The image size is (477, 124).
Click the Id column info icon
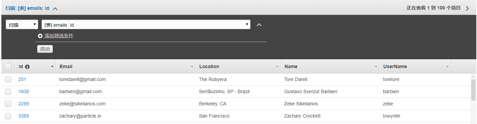point(27,67)
